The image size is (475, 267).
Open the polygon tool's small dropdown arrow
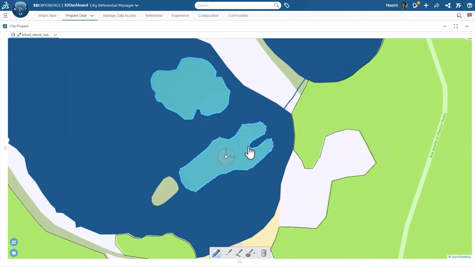click(254, 253)
